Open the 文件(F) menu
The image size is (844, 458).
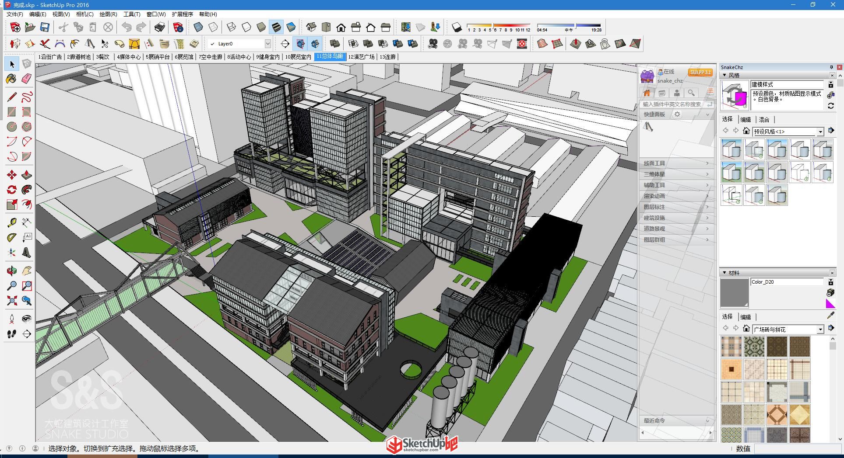coord(15,14)
